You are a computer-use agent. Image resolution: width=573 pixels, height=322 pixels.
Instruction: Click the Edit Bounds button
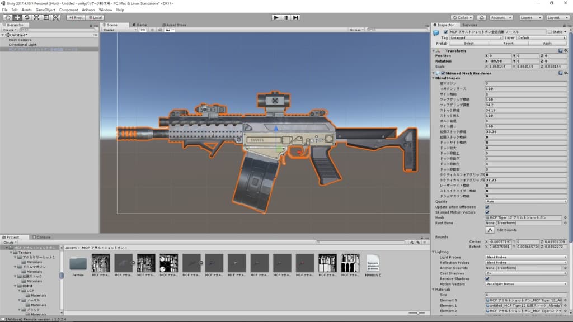pos(490,230)
